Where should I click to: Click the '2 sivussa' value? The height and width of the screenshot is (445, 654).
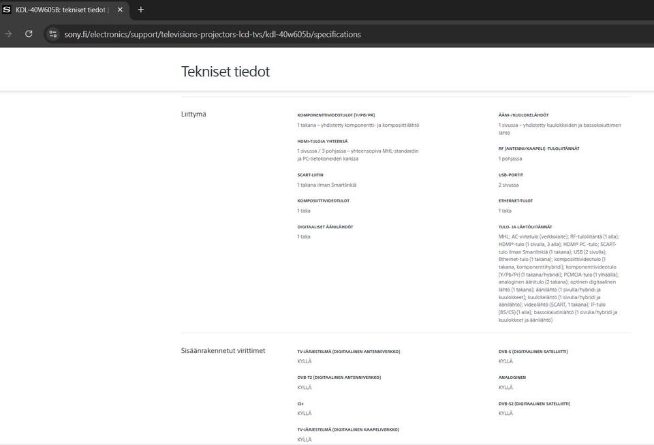[508, 185]
